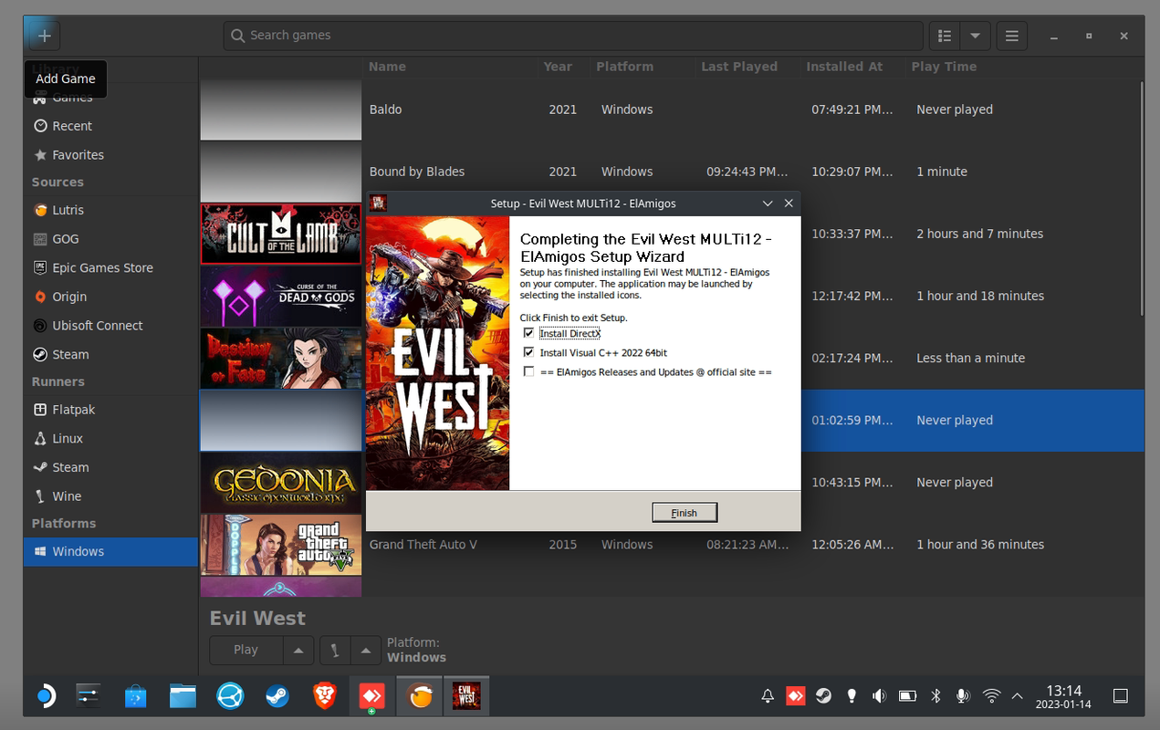Expand the arrow beside the Wine button

(x=366, y=650)
